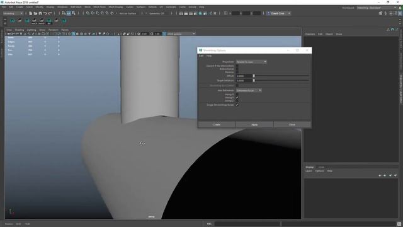Adjust the Target Inflation slider handle

coord(254,81)
